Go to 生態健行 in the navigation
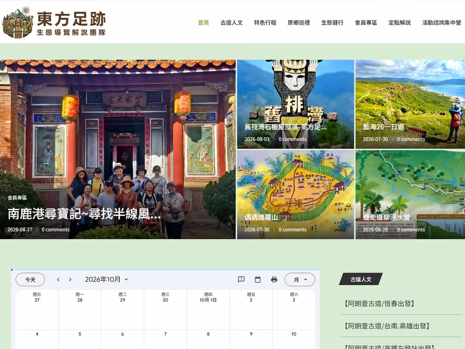465x349 pixels. point(332,22)
